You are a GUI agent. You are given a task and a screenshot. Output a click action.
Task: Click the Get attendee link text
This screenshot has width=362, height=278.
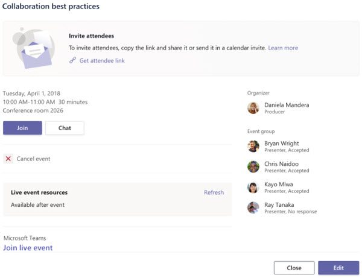(x=102, y=60)
